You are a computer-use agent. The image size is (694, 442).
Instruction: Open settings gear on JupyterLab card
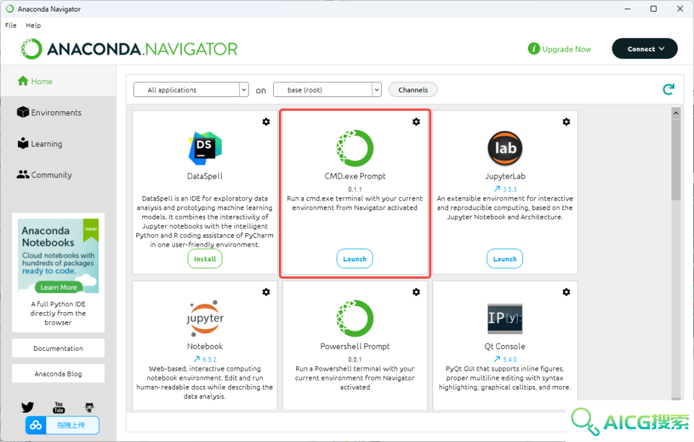566,121
